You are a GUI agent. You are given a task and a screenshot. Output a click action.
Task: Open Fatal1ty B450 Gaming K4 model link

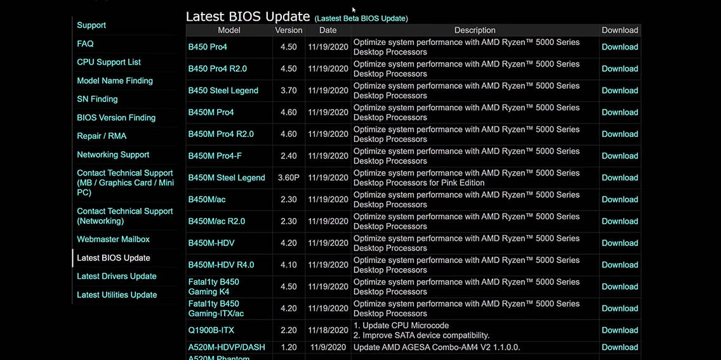coord(213,286)
